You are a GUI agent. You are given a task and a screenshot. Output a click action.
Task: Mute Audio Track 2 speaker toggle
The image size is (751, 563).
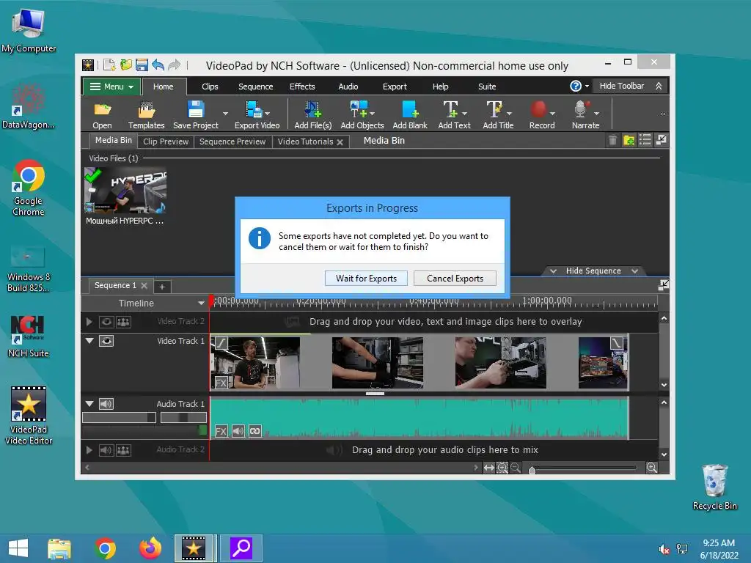point(106,450)
